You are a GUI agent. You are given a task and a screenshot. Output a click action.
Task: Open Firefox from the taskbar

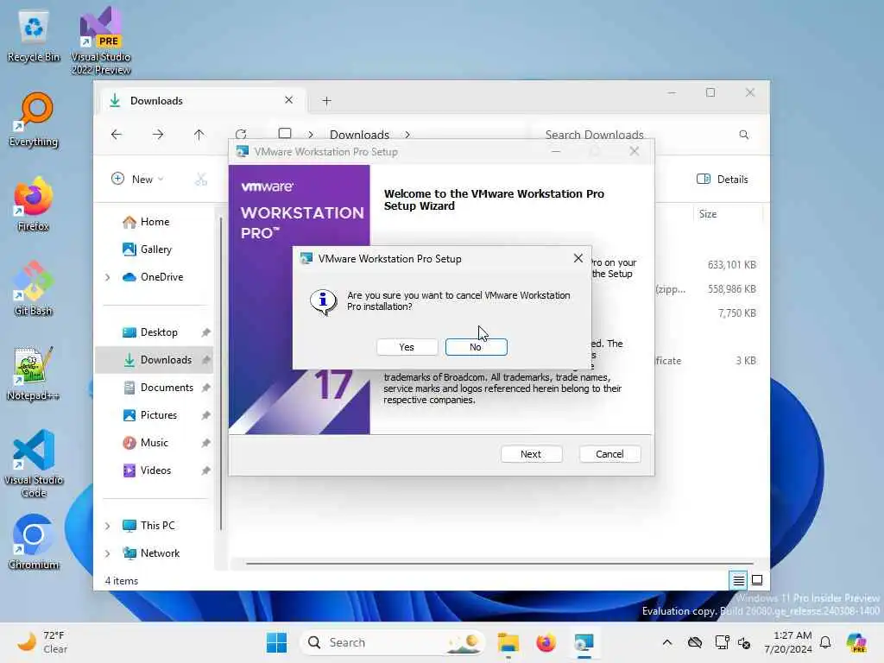(x=546, y=642)
